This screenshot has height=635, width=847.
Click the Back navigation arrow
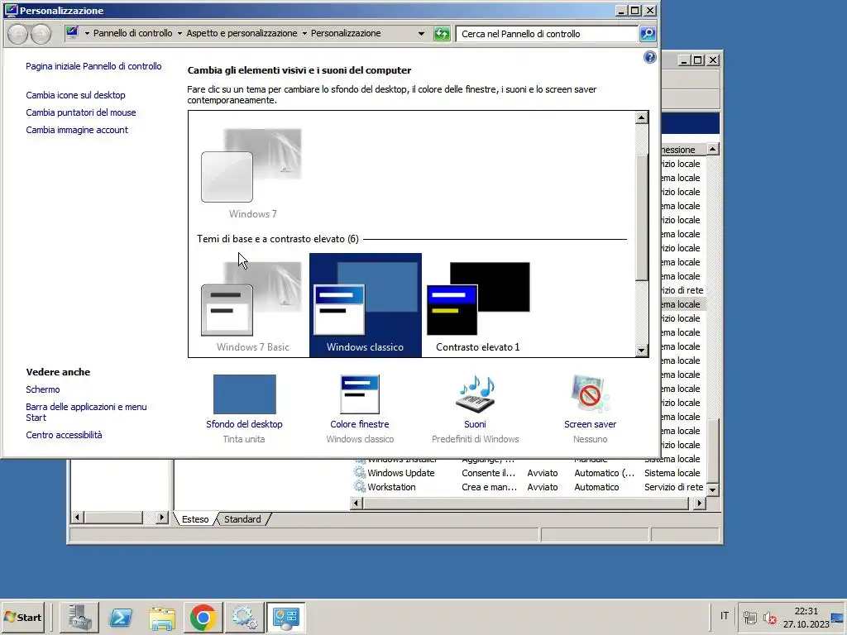(18, 34)
